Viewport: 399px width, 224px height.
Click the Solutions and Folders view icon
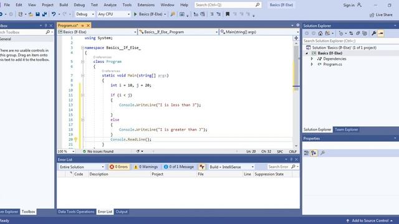[x=327, y=33]
